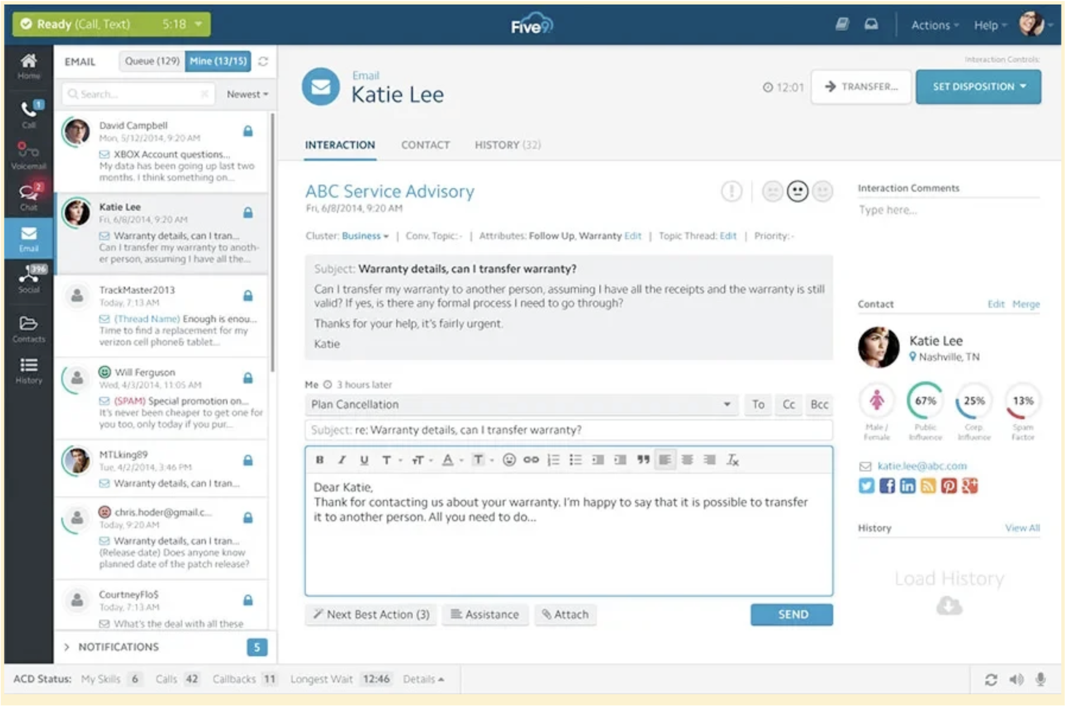Click the Interaction Comments text field
Viewport: 1066px width, 706px height.
(945, 210)
